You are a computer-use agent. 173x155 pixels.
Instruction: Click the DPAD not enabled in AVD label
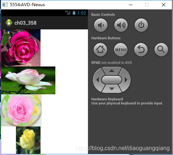click(111, 63)
